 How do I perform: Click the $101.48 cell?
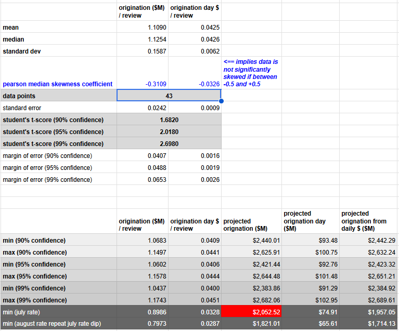tap(327, 276)
